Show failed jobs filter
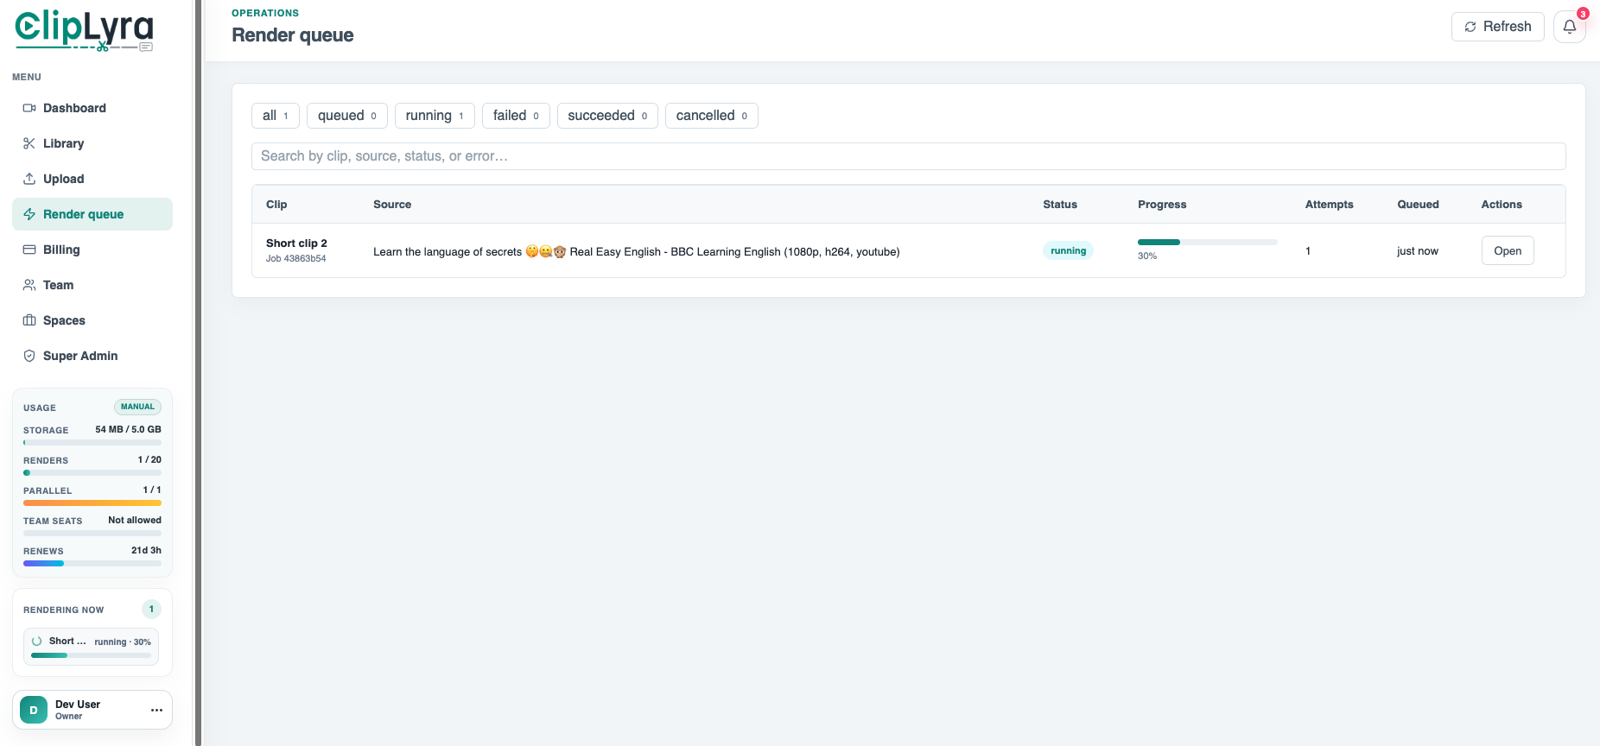The image size is (1600, 746). 516,116
